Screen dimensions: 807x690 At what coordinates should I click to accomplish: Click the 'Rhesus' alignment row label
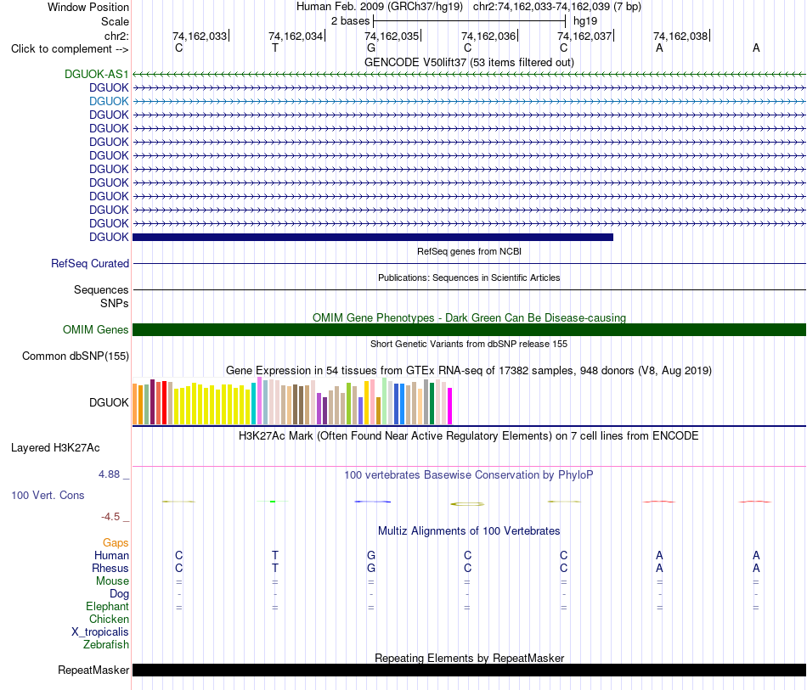(110, 569)
